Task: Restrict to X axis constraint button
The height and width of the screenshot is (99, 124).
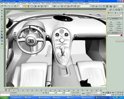Action: (x=2, y=11)
